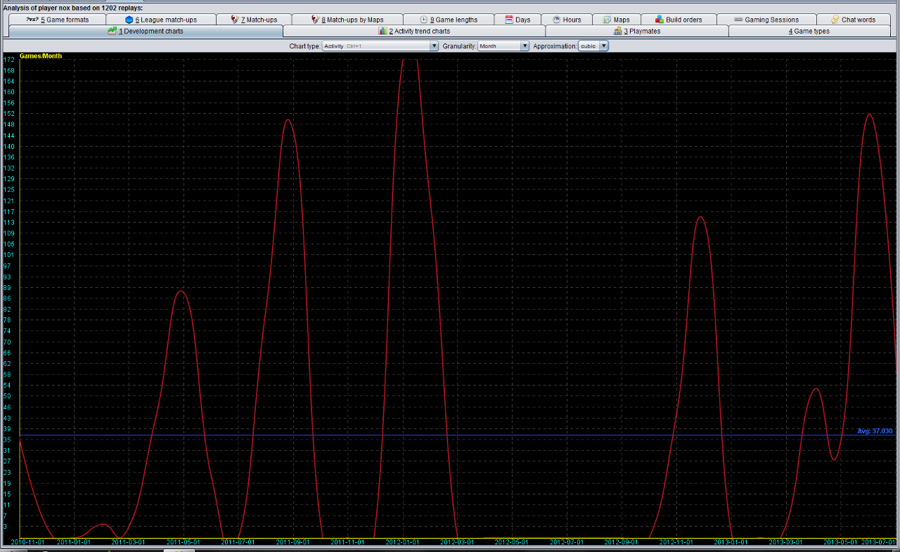Switch to Activity trend charts tab

pos(414,31)
